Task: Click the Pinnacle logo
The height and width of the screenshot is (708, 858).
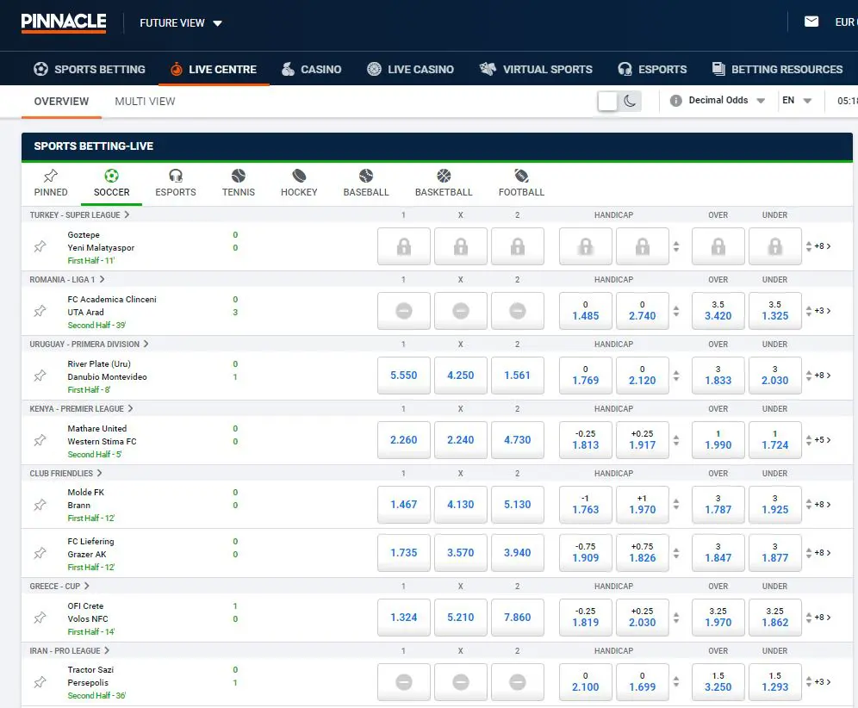Action: [64, 22]
